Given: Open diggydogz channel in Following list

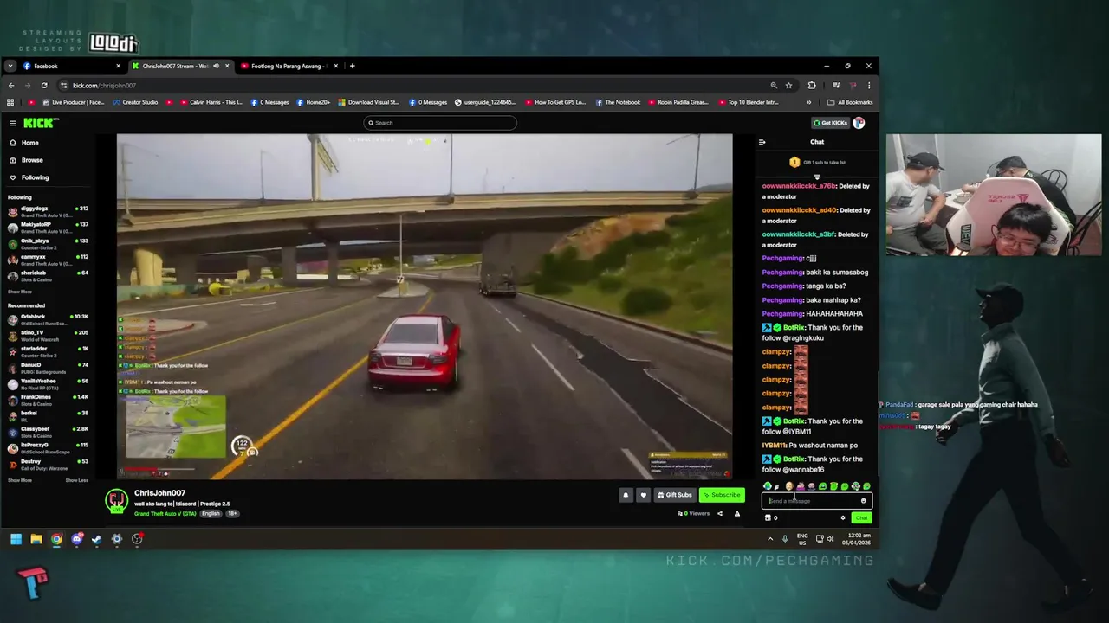Looking at the screenshot, I should [x=48, y=210].
